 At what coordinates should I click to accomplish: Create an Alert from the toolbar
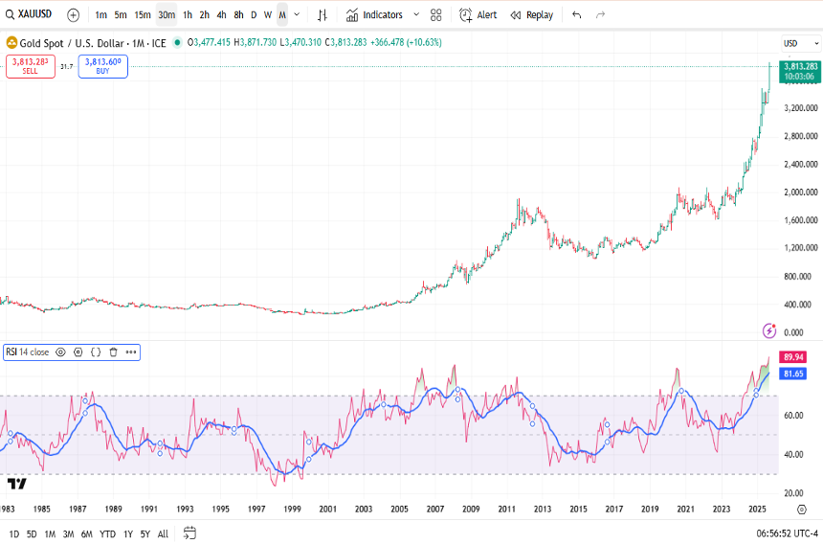(x=478, y=15)
